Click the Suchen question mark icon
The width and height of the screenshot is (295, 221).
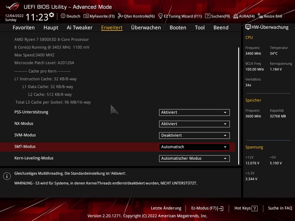point(207,16)
